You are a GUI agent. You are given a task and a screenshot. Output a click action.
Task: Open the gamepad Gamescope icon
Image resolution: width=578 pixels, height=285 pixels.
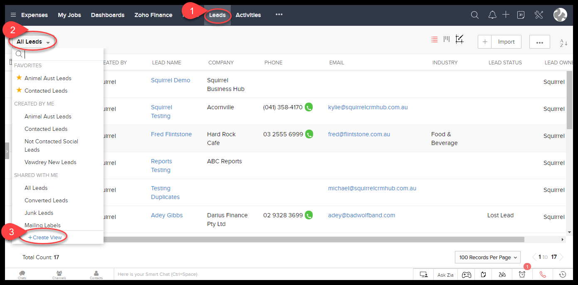point(467,274)
